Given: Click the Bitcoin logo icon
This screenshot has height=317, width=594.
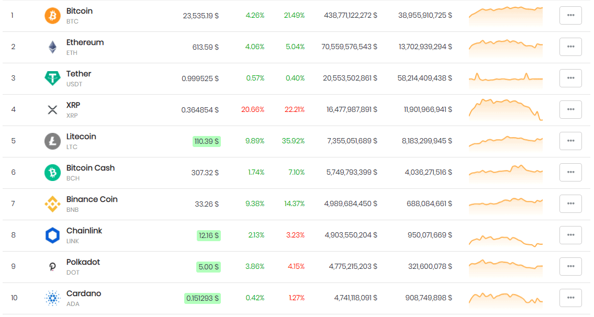Looking at the screenshot, I should (x=52, y=16).
